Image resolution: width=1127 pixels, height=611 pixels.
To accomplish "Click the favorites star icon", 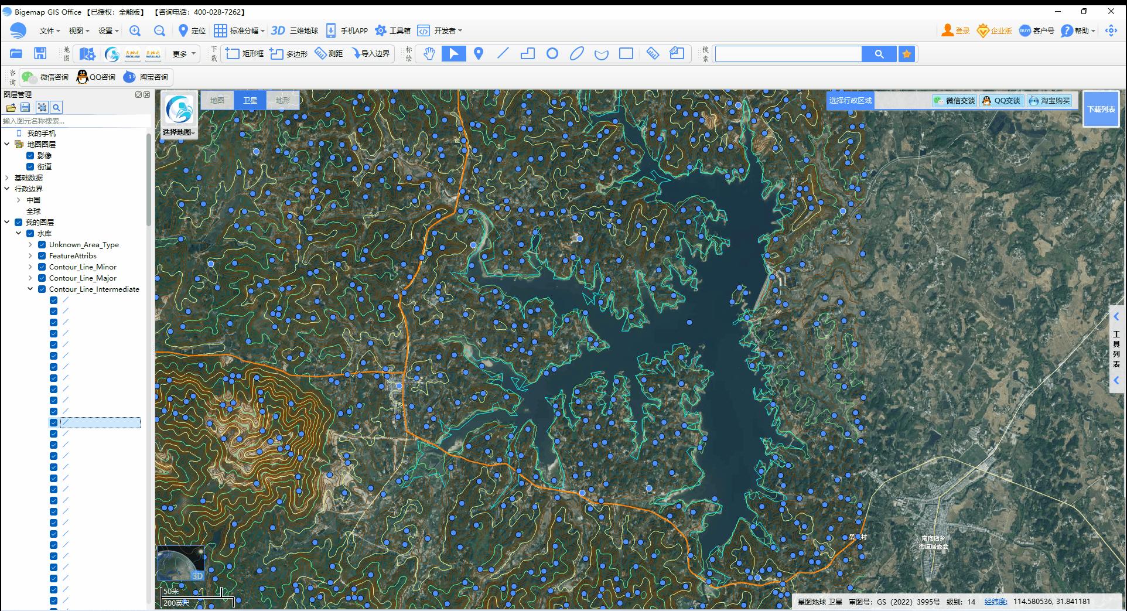I will coord(907,54).
